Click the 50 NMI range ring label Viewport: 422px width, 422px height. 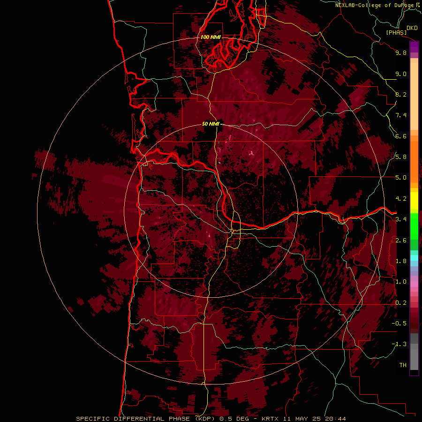pos(211,124)
